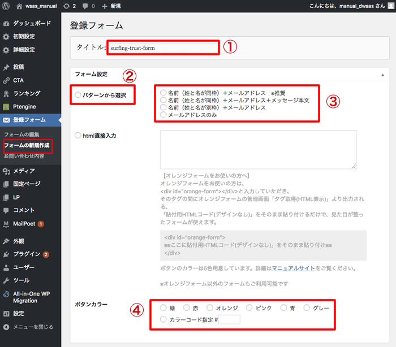Click the タイトル text input field
396x347 pixels.
162,48
